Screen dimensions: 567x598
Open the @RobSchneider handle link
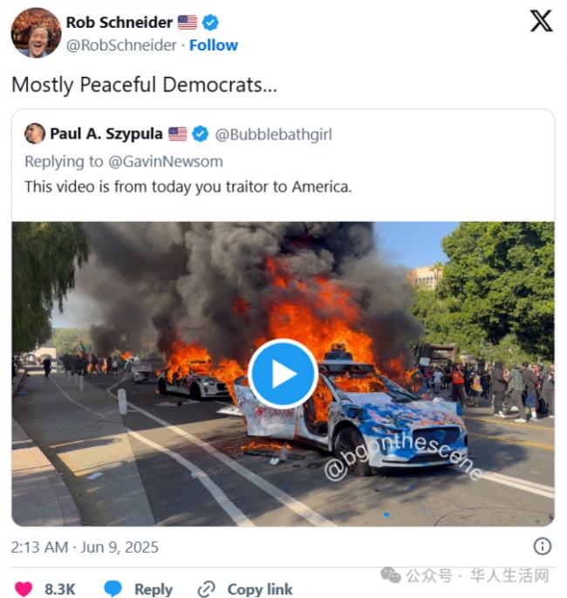[121, 45]
